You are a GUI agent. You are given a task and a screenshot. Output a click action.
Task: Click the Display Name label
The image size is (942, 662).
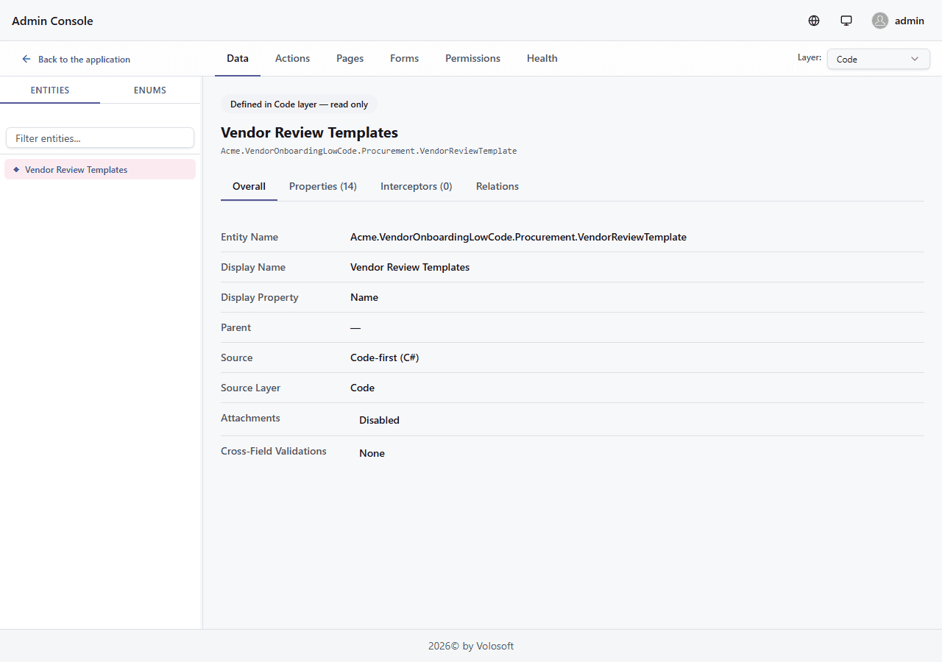click(x=253, y=267)
